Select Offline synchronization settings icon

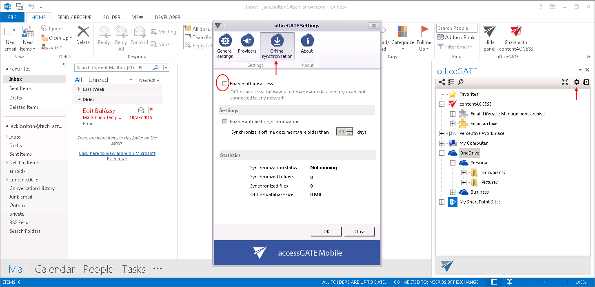click(x=277, y=46)
